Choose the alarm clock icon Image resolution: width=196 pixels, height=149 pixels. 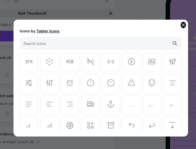(x=70, y=84)
